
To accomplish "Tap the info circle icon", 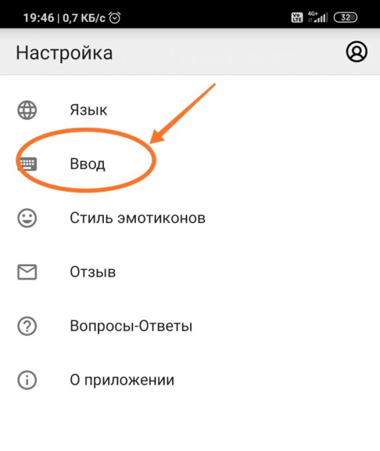I will (x=27, y=380).
